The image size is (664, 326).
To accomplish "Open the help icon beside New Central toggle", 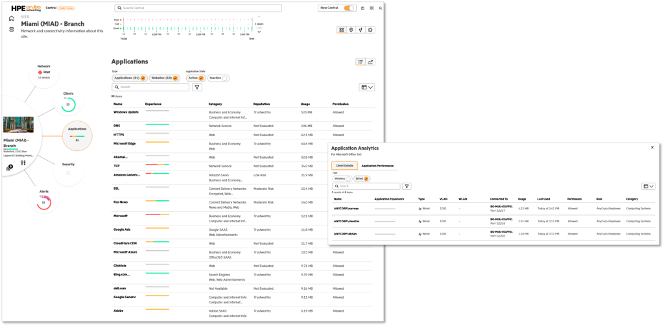I will coord(363,8).
